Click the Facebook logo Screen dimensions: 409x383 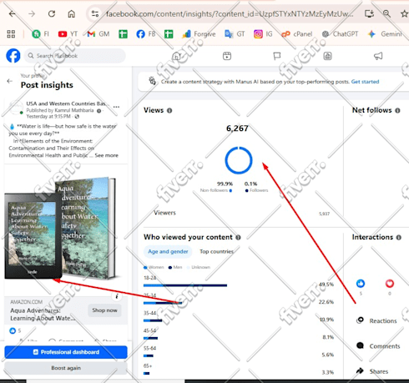point(13,56)
